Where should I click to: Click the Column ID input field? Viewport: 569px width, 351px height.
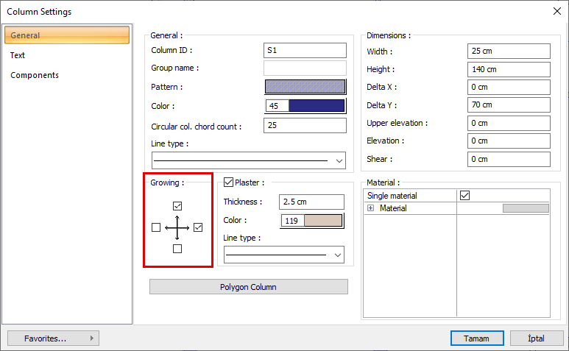[305, 51]
